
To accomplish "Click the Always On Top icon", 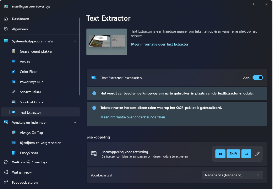I will 14,132.
